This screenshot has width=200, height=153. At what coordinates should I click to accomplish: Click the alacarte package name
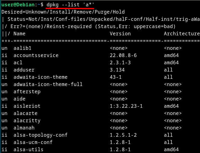[26, 113]
